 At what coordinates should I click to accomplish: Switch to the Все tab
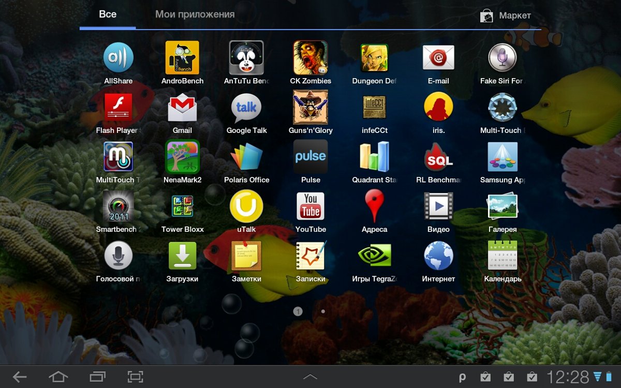[108, 14]
